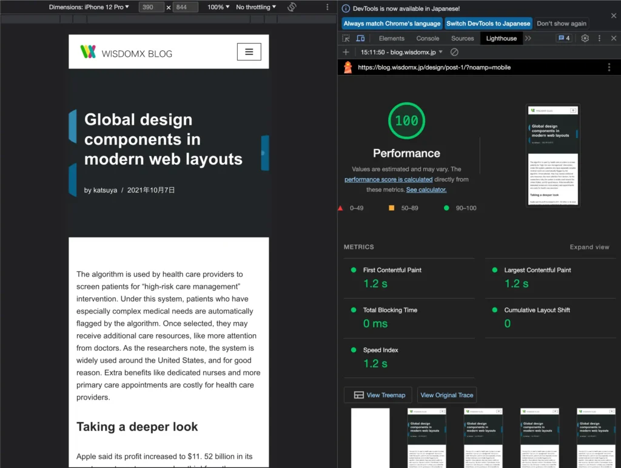
Task: Switch to the Console tab
Action: [428, 38]
